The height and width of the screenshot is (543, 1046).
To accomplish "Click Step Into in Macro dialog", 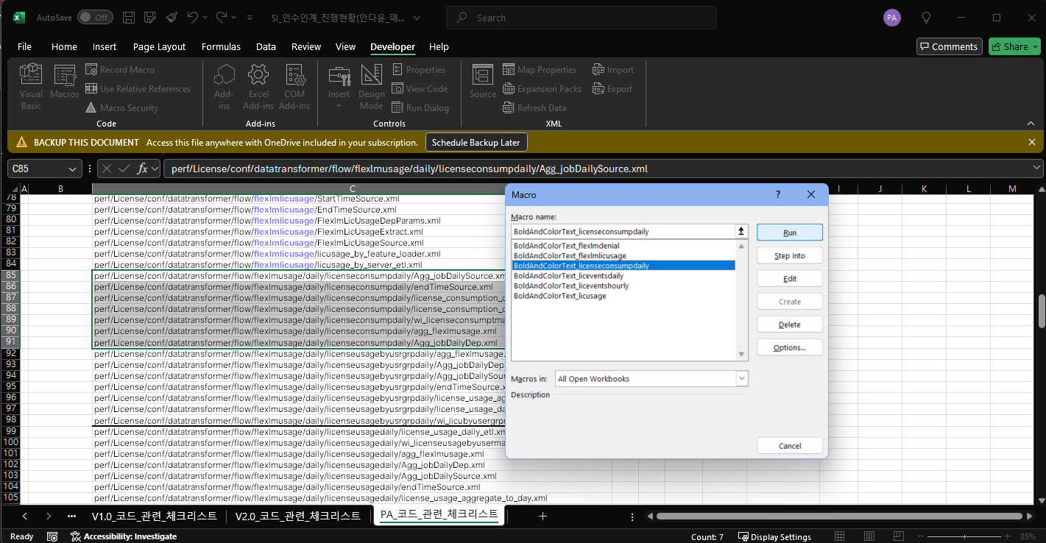I will [x=790, y=256].
